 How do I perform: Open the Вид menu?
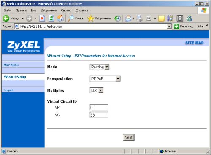click(x=34, y=11)
